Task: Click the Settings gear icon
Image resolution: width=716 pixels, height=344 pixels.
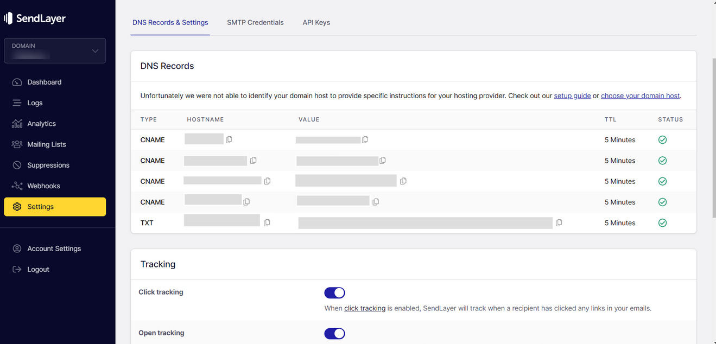Action: pos(17,207)
